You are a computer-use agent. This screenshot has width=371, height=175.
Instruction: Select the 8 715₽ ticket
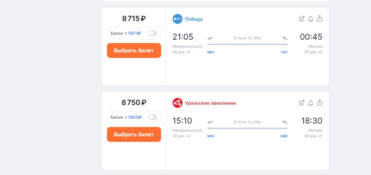(134, 50)
